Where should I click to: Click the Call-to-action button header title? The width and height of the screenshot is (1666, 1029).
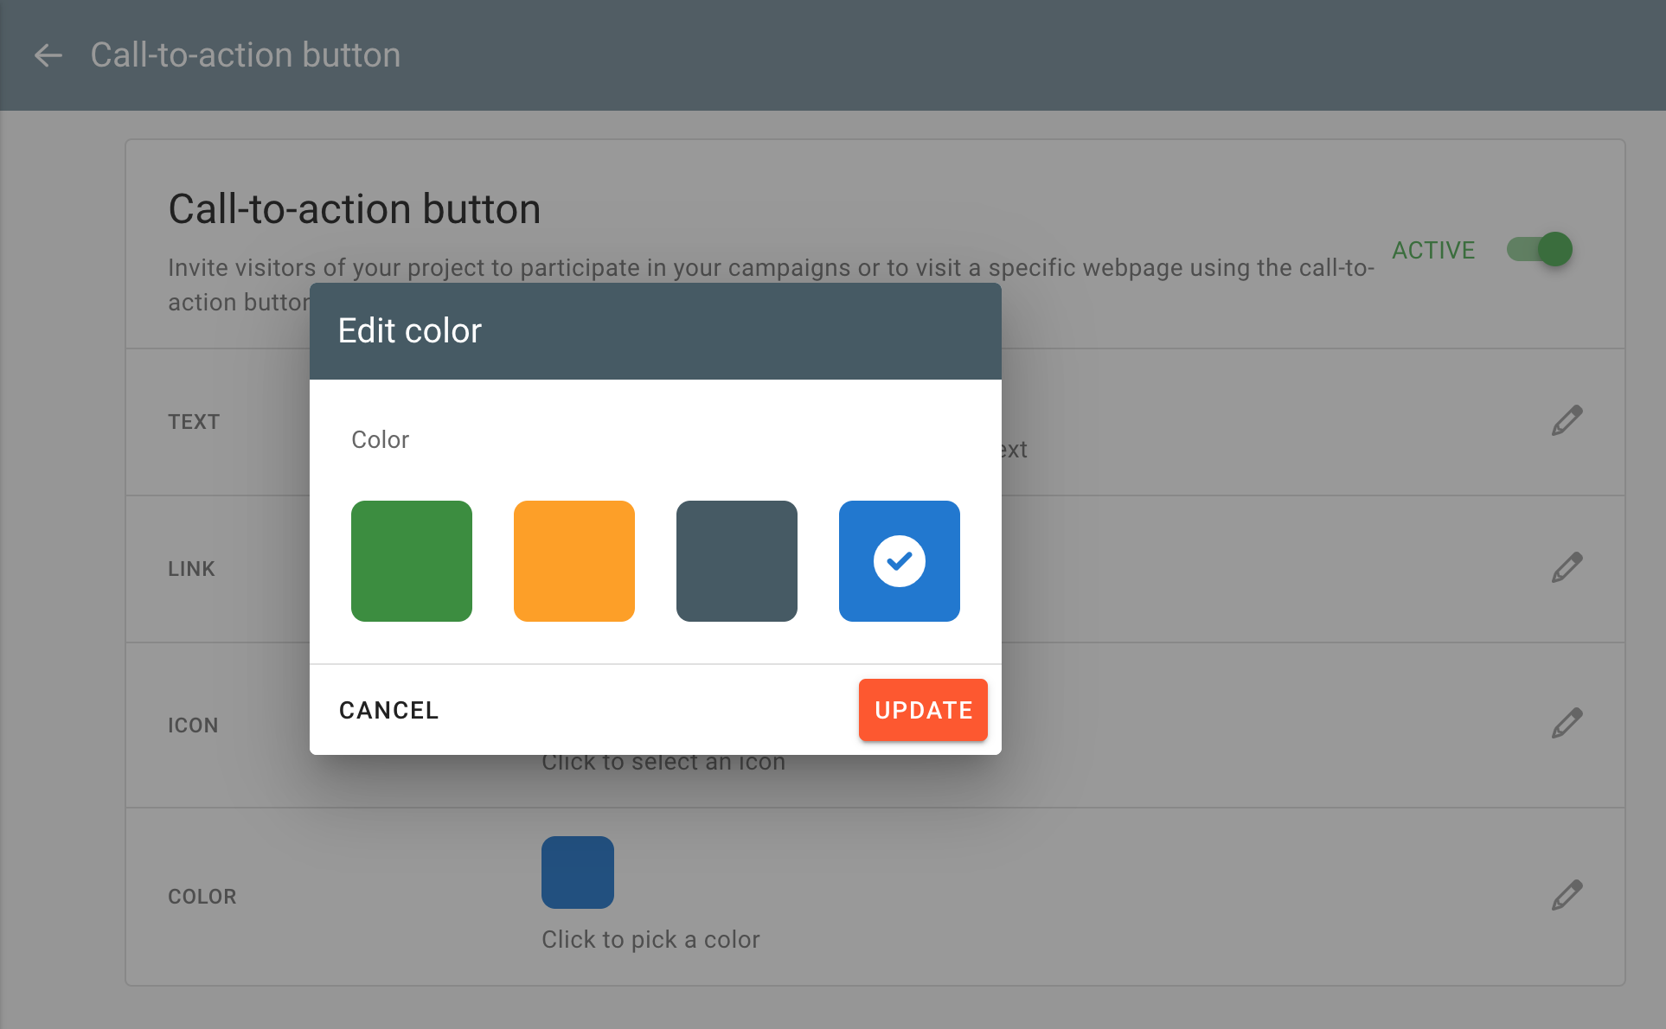tap(246, 55)
